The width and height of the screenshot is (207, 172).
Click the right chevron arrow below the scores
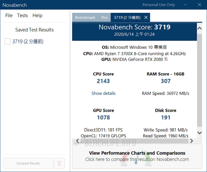click(x=191, y=141)
